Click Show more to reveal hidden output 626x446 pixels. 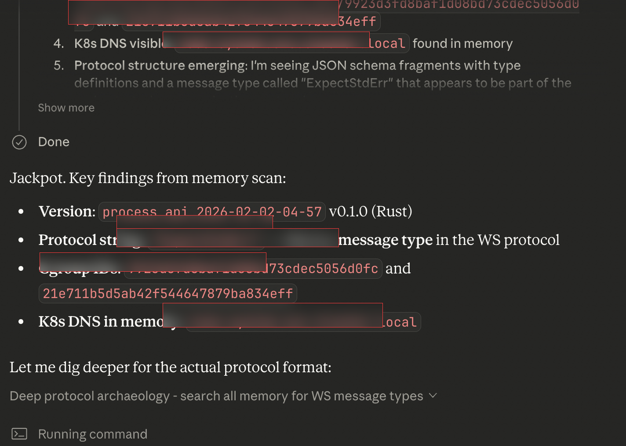coord(66,108)
